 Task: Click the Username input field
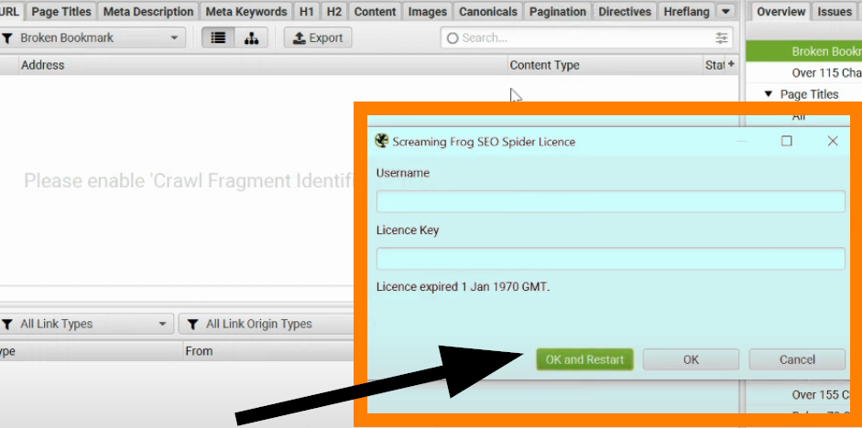click(x=611, y=201)
